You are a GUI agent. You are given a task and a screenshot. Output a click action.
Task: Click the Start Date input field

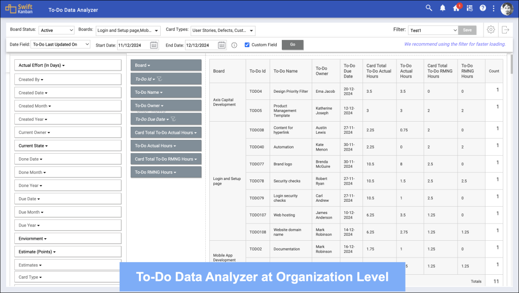pyautogui.click(x=134, y=45)
